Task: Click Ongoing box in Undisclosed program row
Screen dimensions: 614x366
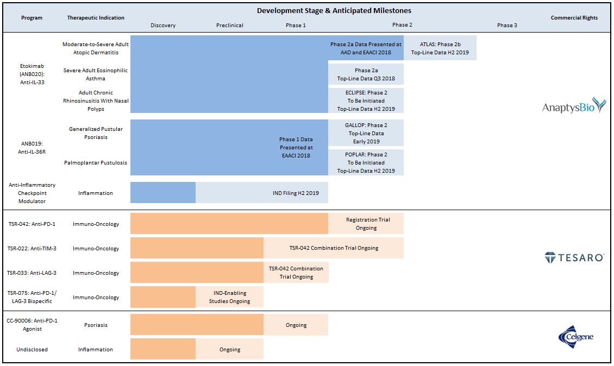Action: tap(230, 349)
